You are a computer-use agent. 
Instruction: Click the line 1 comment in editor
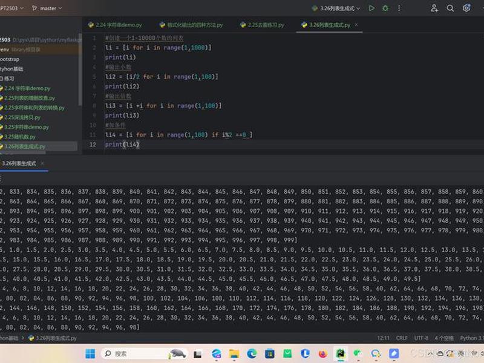pos(144,38)
